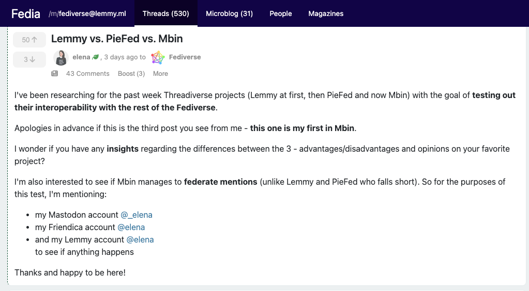Switch to the Microblog (31) tab
The height and width of the screenshot is (291, 529).
[229, 13]
